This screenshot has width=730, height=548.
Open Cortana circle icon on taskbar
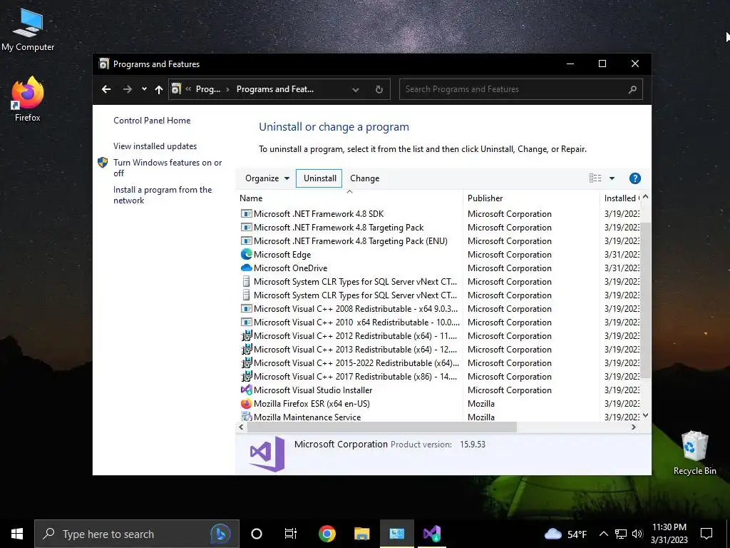[x=257, y=534]
